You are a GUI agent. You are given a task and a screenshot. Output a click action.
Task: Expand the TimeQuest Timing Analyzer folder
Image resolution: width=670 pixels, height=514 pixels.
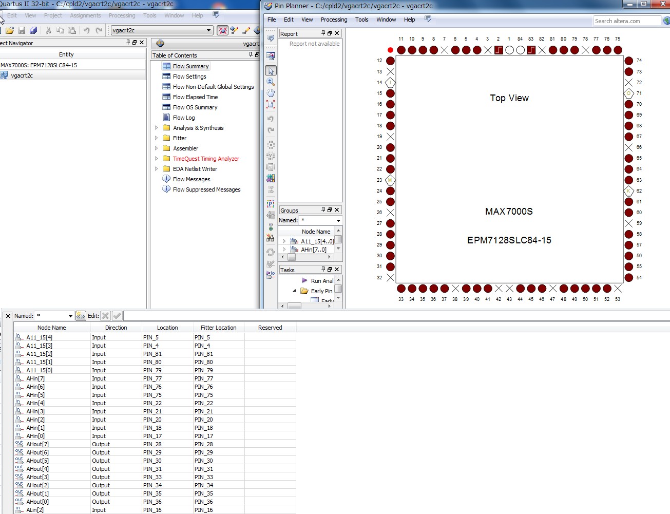point(157,158)
